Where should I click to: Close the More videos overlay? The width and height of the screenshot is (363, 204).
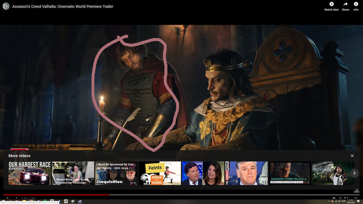click(x=352, y=156)
